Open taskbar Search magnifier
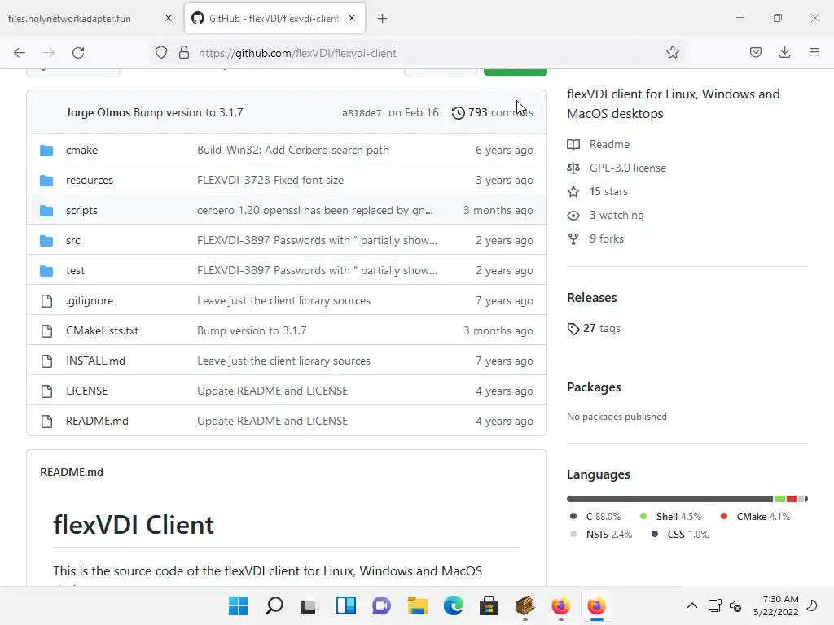The width and height of the screenshot is (834, 625). [274, 605]
